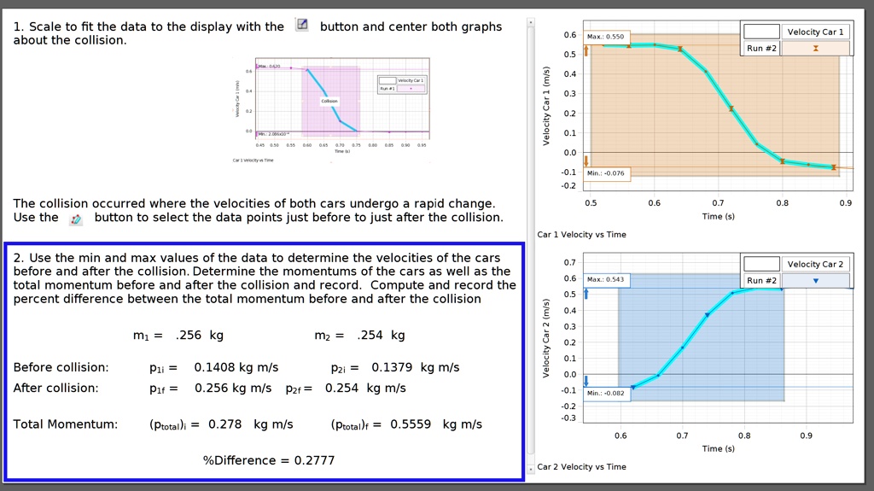874x491 pixels.
Task: Click the orange Run #2 symbol in Car 1 legend
Action: (815, 49)
